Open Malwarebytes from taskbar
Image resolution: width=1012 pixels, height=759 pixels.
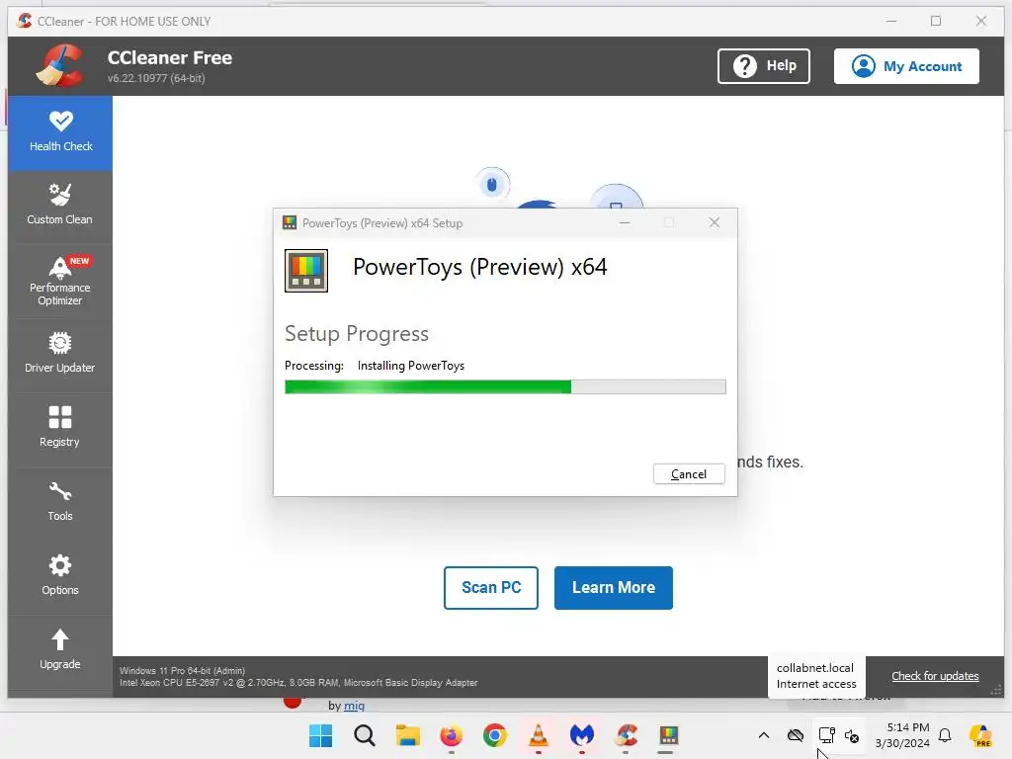[x=581, y=735]
